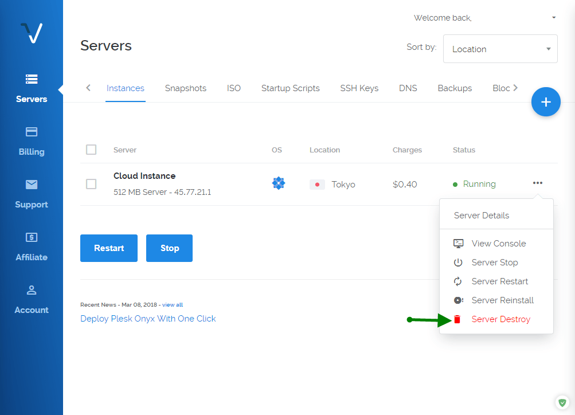
Task: Open the Affiliate dollar icon
Action: coord(32,237)
